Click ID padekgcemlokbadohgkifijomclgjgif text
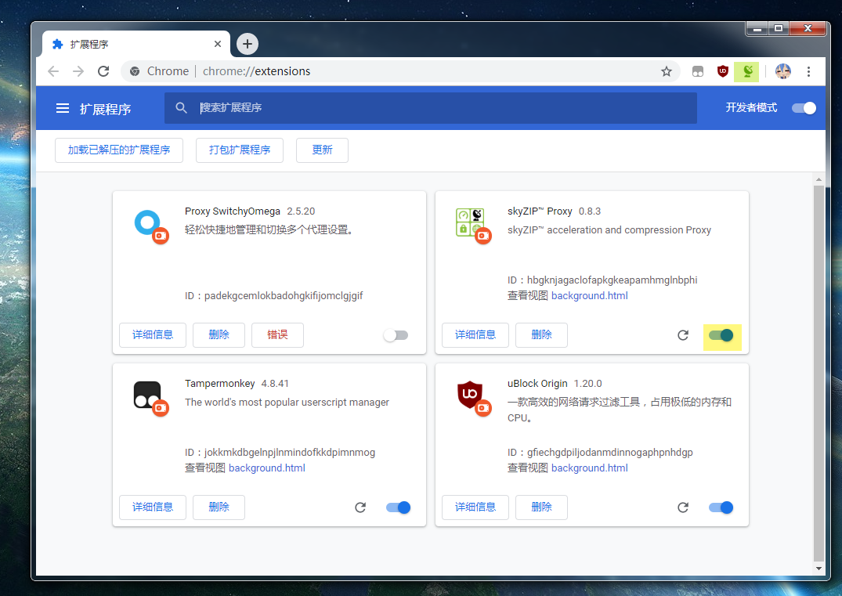Screen dimensions: 842x596 coord(274,296)
